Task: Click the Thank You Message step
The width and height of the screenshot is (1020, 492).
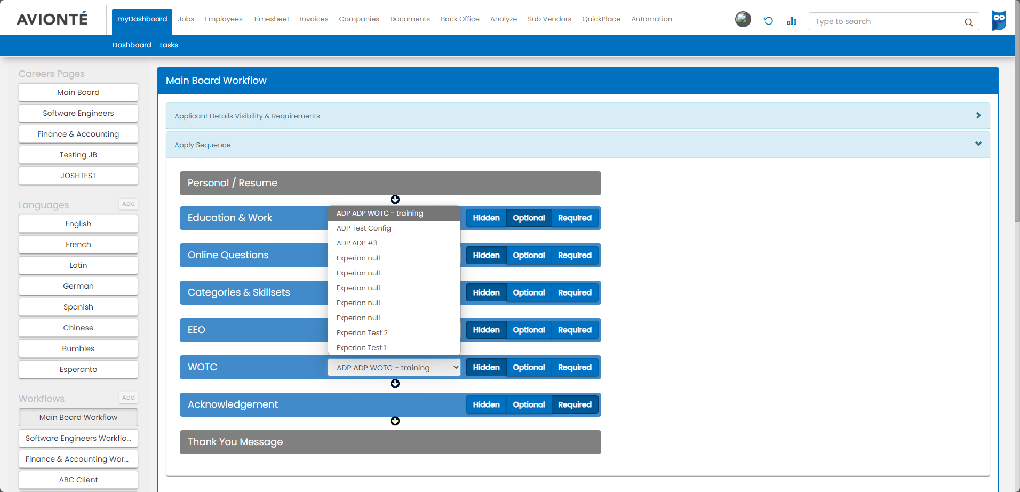Action: [391, 442]
